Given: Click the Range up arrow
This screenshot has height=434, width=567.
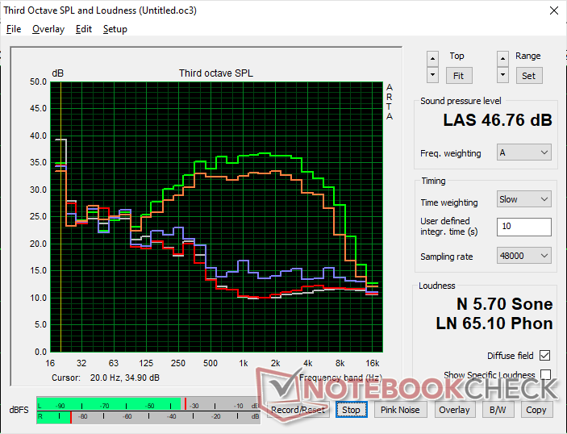Looking at the screenshot, I should (x=502, y=58).
